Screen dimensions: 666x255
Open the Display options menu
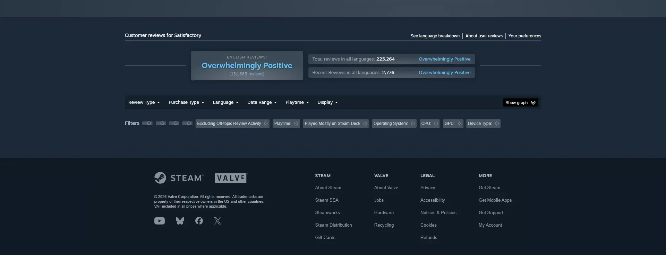[327, 102]
